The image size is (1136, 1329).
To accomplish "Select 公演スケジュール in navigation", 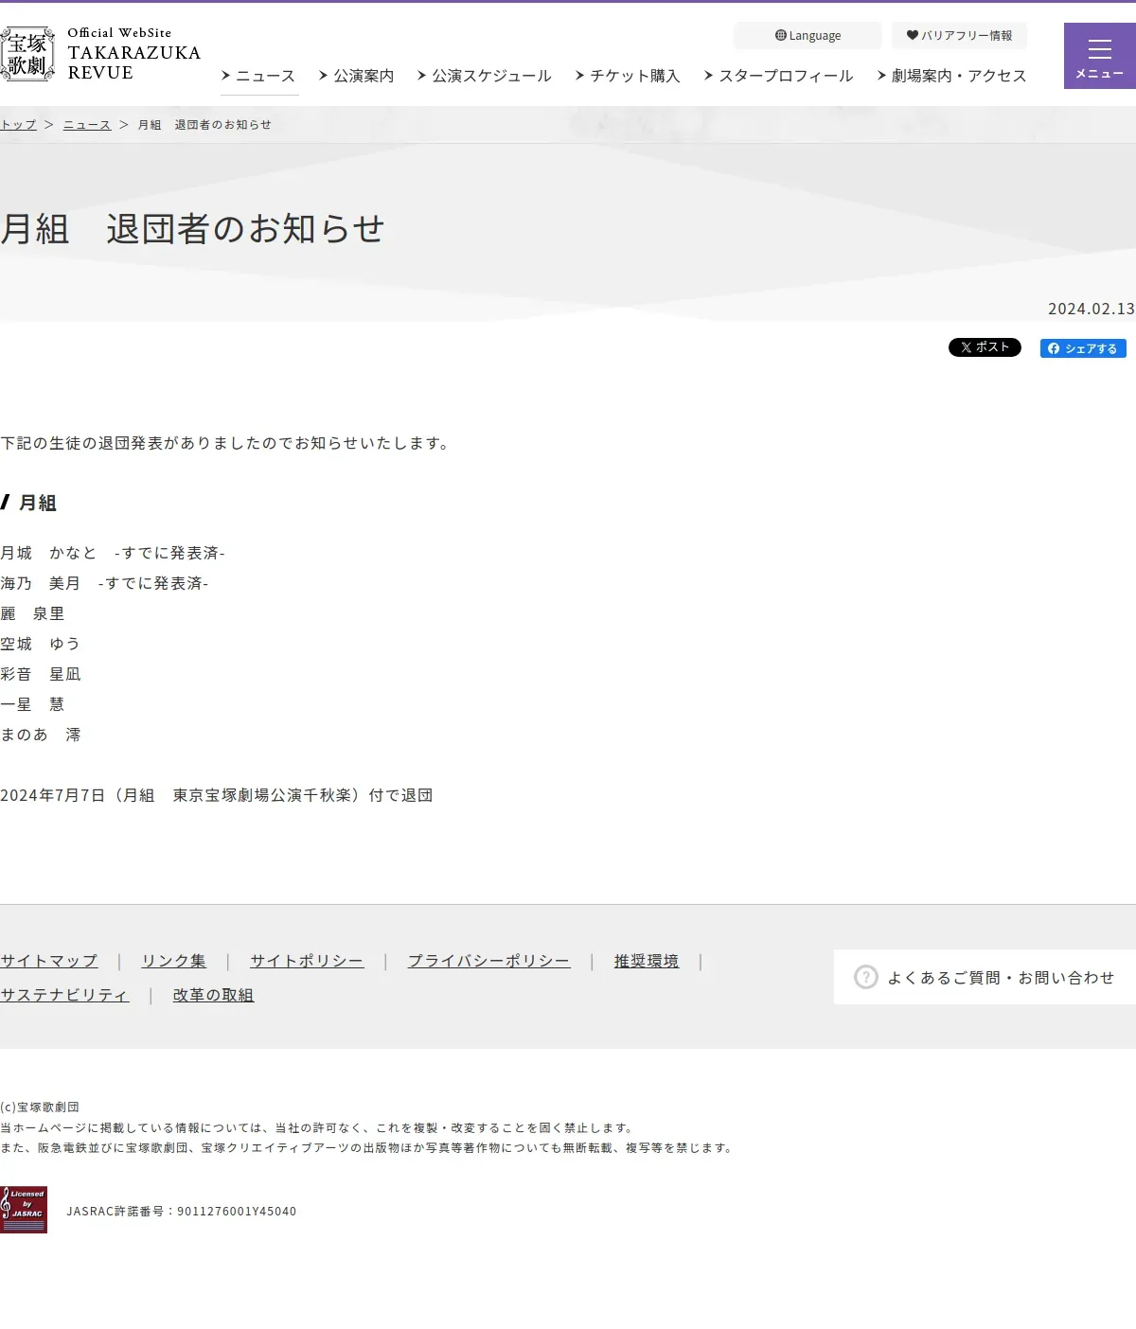I will click(x=484, y=76).
